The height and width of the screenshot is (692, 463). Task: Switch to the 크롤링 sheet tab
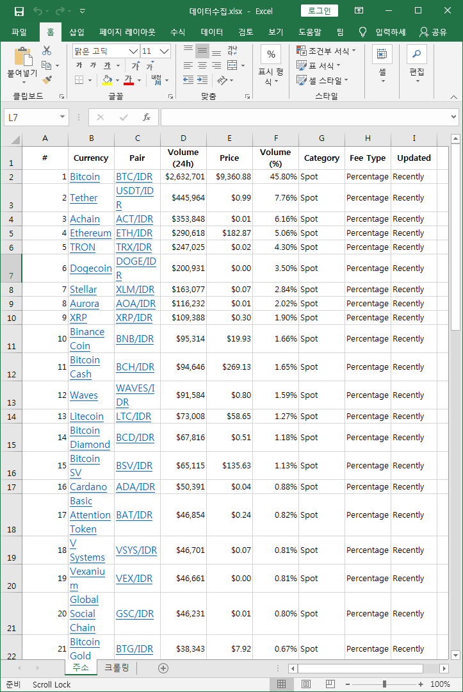[117, 668]
